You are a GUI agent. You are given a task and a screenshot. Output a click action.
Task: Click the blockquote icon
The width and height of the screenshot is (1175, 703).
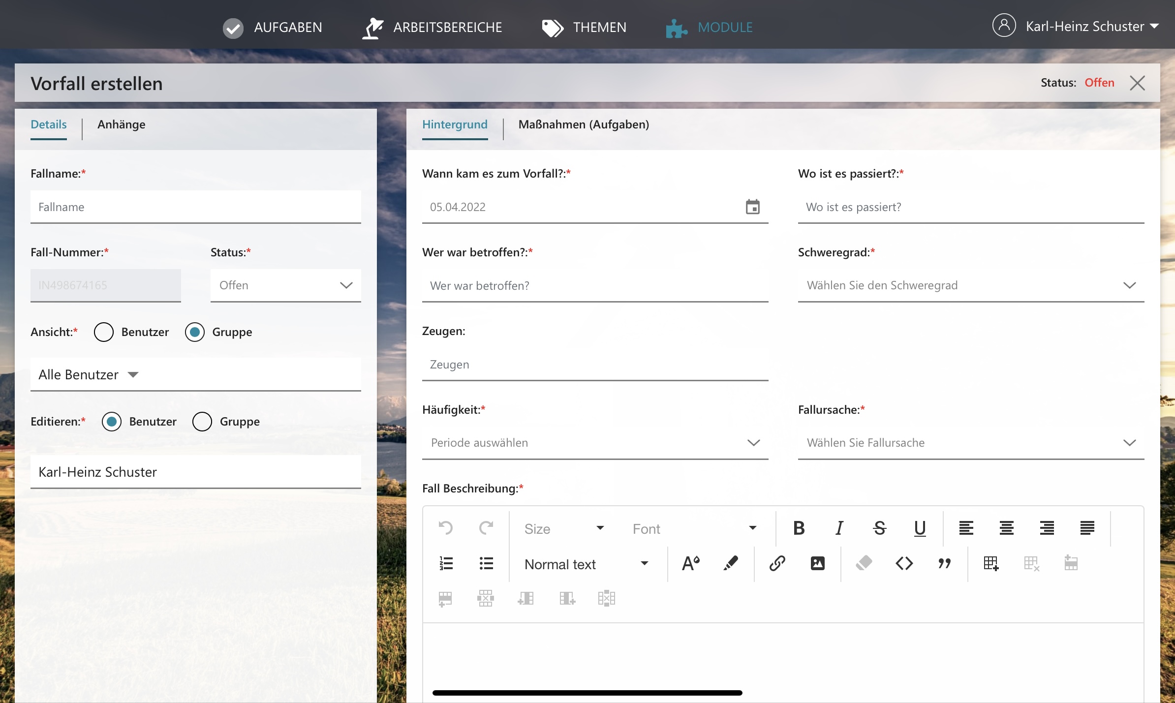944,563
